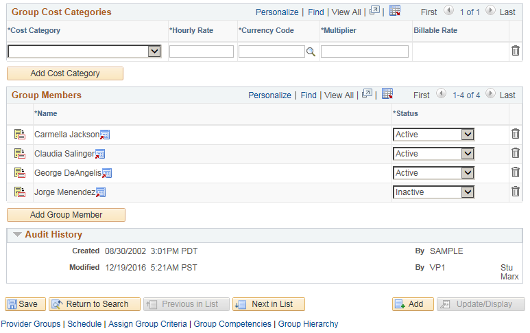Image resolution: width=530 pixels, height=333 pixels.
Task: Click the Currency Code lookup magnifier
Action: tap(311, 51)
